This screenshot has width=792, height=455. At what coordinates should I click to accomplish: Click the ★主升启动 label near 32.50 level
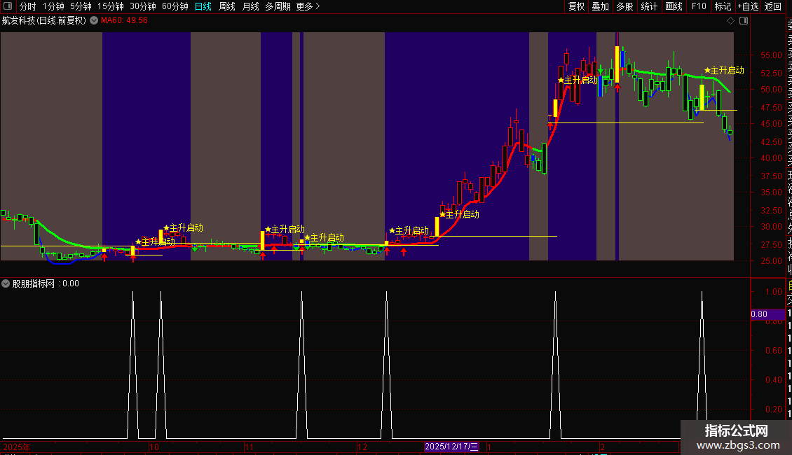click(459, 214)
